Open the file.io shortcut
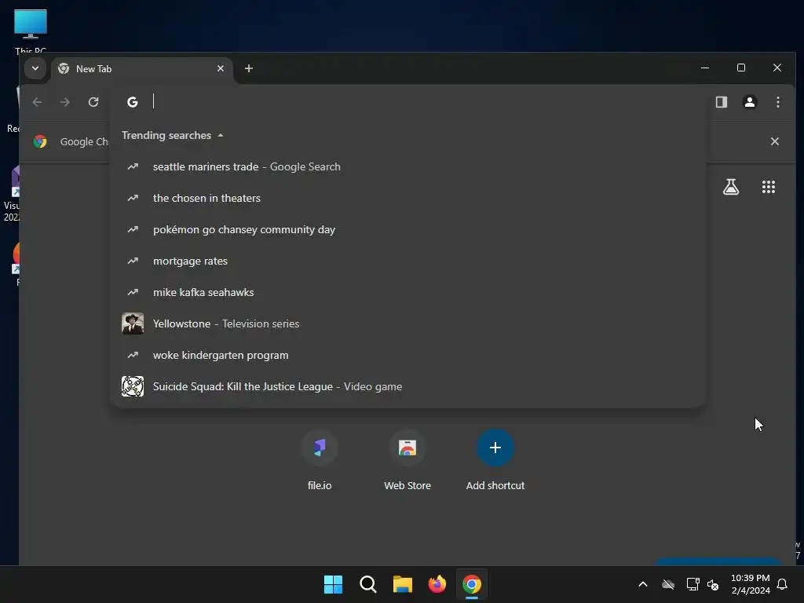Viewport: 804px width, 603px height. coord(320,460)
